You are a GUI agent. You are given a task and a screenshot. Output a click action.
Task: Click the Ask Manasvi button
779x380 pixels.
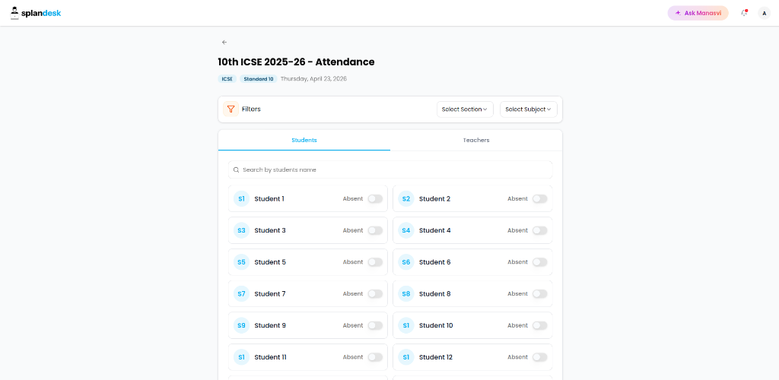[698, 14]
